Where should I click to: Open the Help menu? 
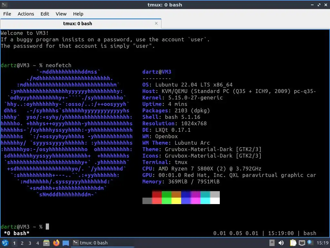(x=78, y=14)
